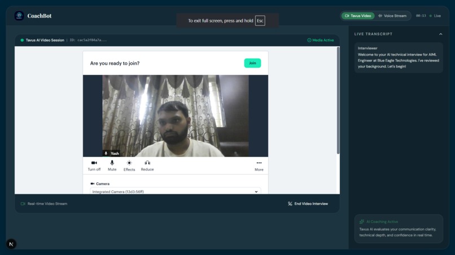Image resolution: width=455 pixels, height=255 pixels.
Task: Click the AI Coaching sparkle icon
Action: tap(362, 222)
